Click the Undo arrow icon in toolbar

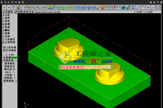(118, 7)
